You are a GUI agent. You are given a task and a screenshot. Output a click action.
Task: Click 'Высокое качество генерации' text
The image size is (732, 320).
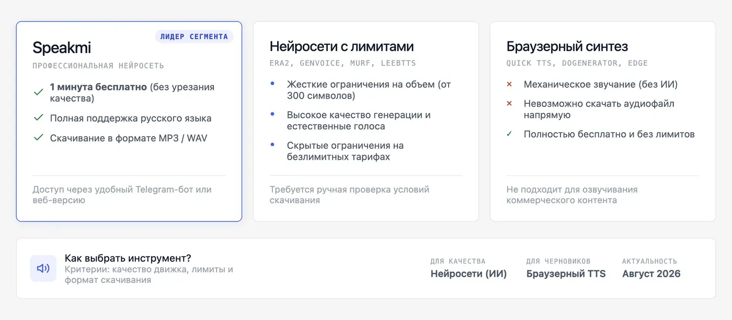coord(359,120)
